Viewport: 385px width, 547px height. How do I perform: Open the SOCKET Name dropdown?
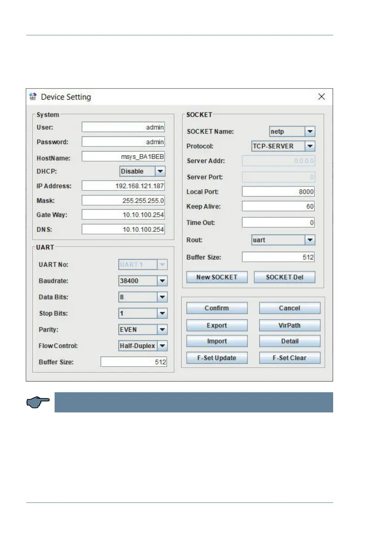tap(310, 132)
